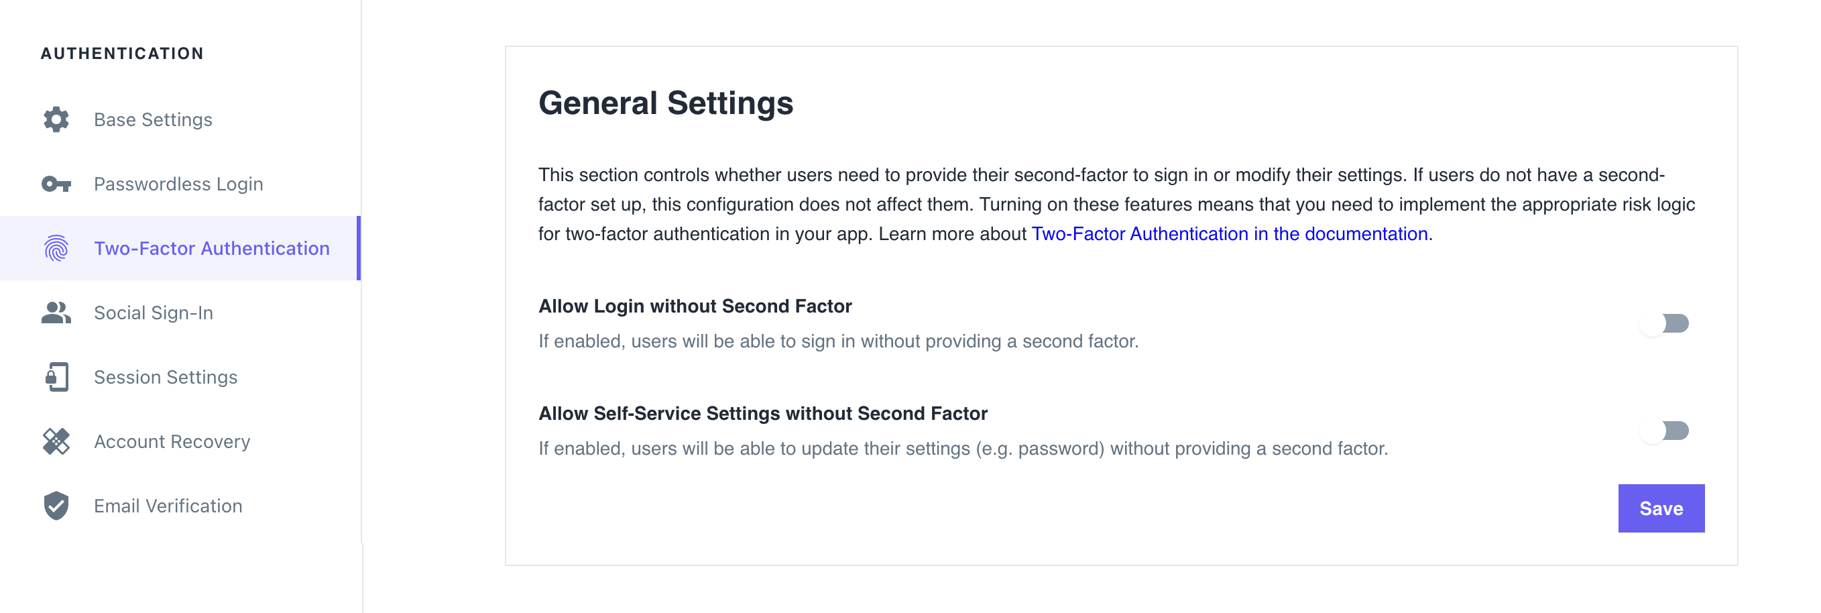Enable the Allow Login without Second Factor toggle
Viewport: 1821px width, 613px height.
[x=1664, y=323]
